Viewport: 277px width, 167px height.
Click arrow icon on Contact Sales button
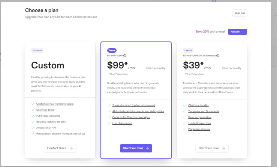point(71,148)
